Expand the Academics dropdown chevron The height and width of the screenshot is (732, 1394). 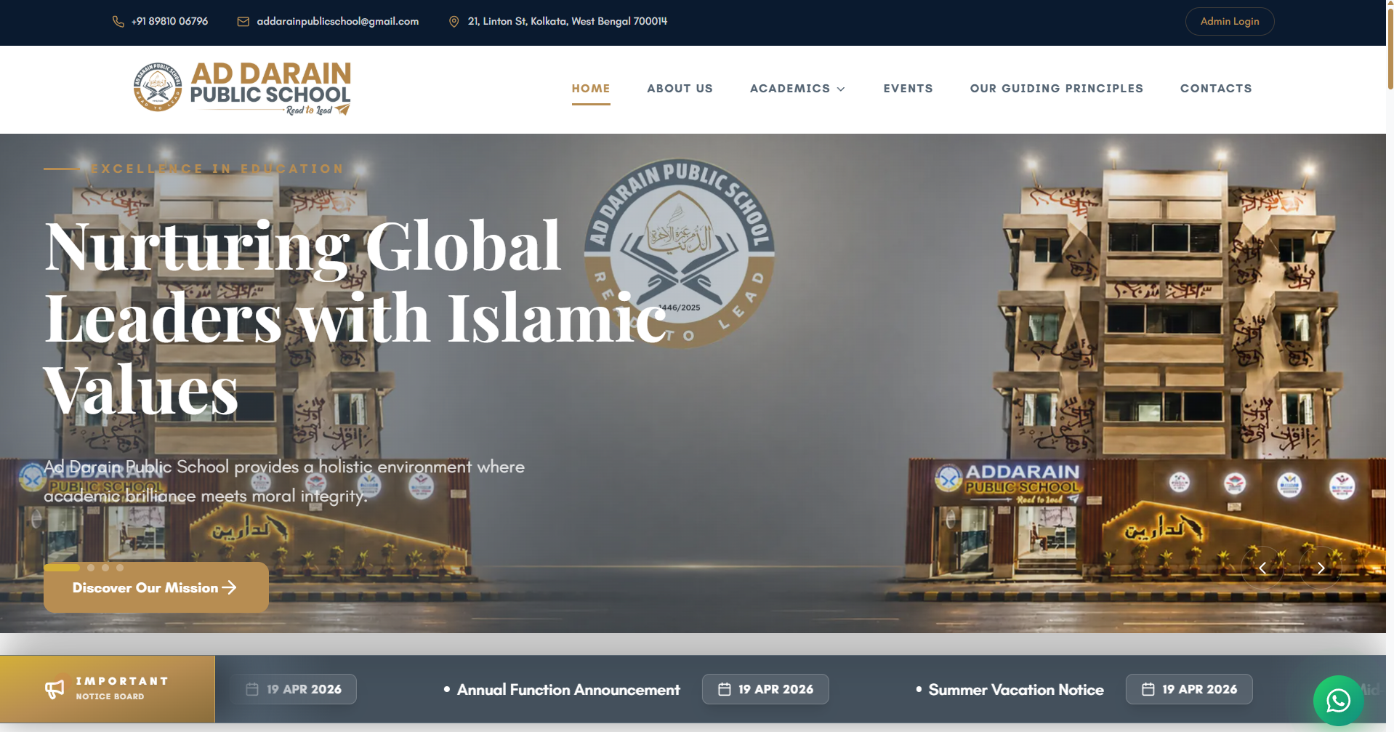pos(841,89)
